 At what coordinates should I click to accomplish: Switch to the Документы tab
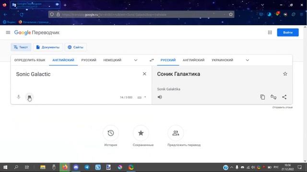[48, 47]
